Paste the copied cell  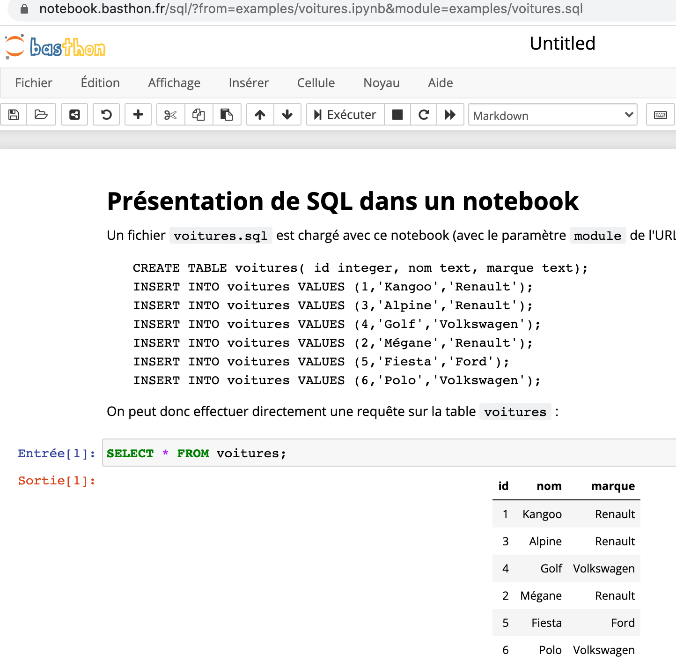227,114
